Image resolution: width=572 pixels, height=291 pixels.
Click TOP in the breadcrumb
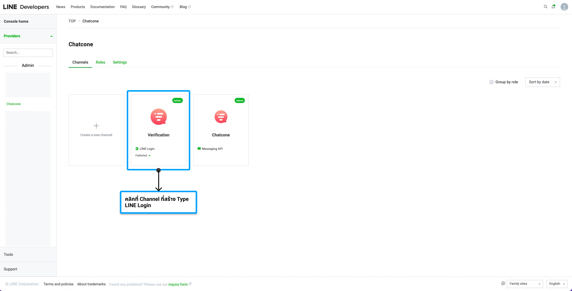(72, 21)
